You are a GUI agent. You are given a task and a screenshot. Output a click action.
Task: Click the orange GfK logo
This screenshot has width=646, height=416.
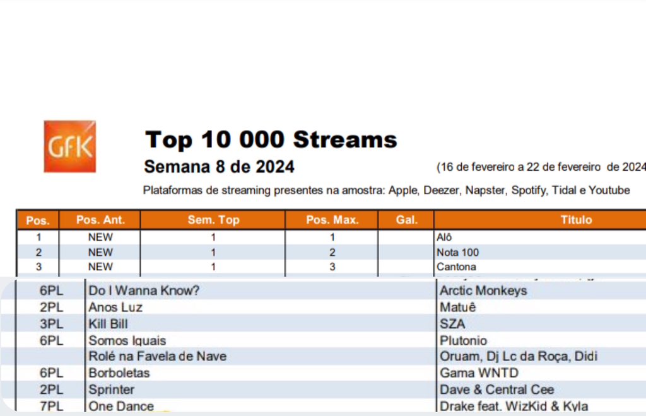[x=69, y=146]
